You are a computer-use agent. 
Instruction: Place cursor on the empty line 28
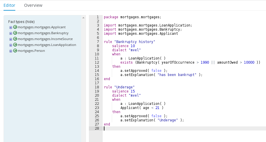coord(177,128)
